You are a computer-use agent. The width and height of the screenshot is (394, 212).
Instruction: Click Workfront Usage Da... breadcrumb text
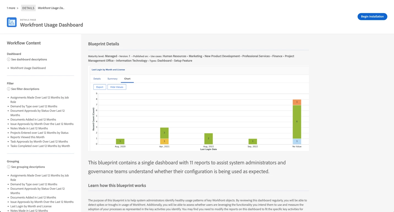pyautogui.click(x=51, y=8)
